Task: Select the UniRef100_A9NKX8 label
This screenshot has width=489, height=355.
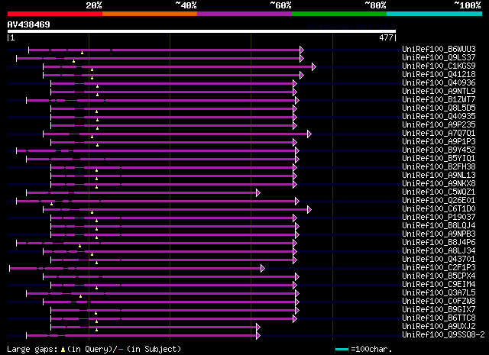Action: (439, 184)
